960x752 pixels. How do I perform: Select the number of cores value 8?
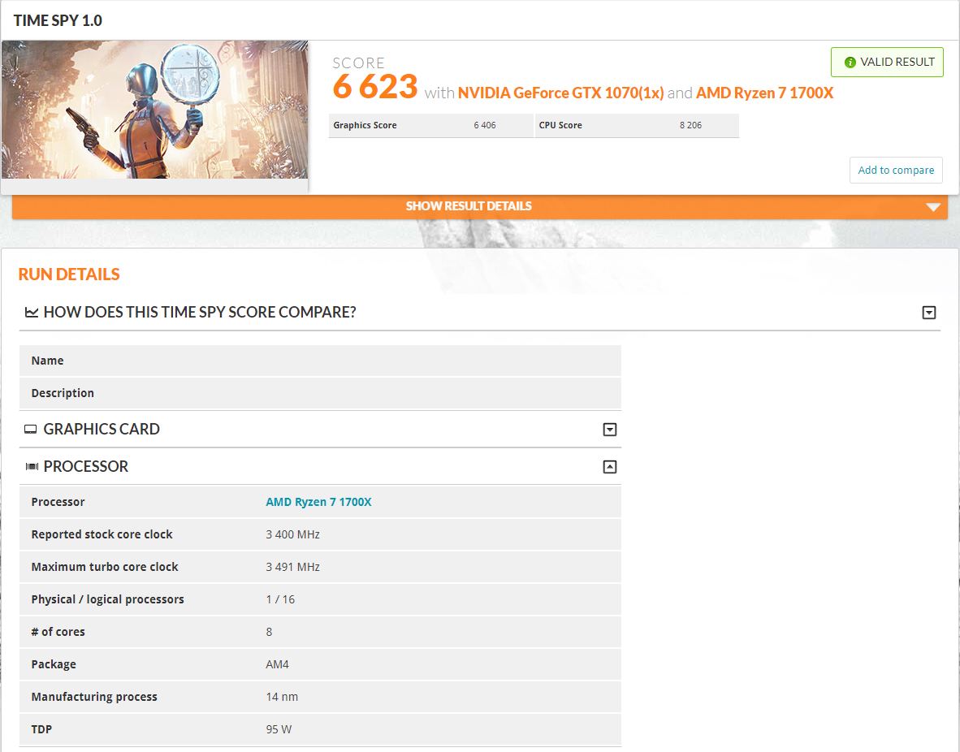[269, 632]
